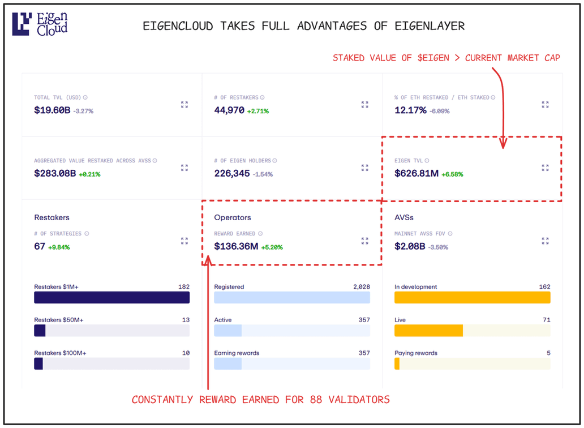Open info tooltip for EIGEN TVL
This screenshot has width=584, height=428.
[427, 161]
